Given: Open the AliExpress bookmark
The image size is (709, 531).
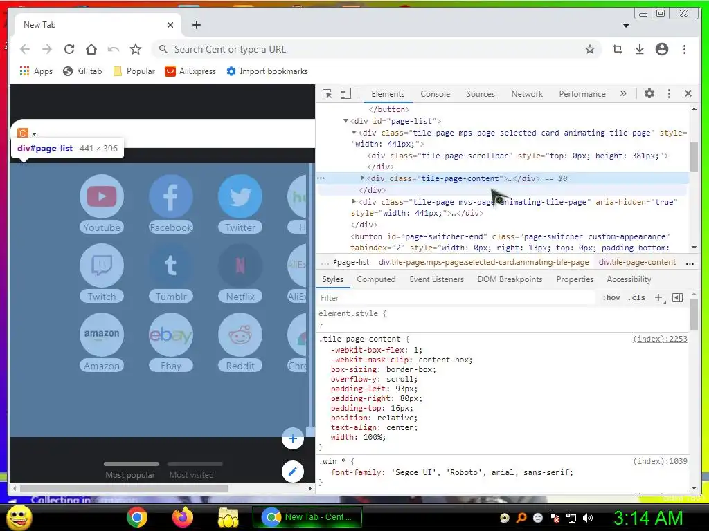Looking at the screenshot, I should [190, 71].
